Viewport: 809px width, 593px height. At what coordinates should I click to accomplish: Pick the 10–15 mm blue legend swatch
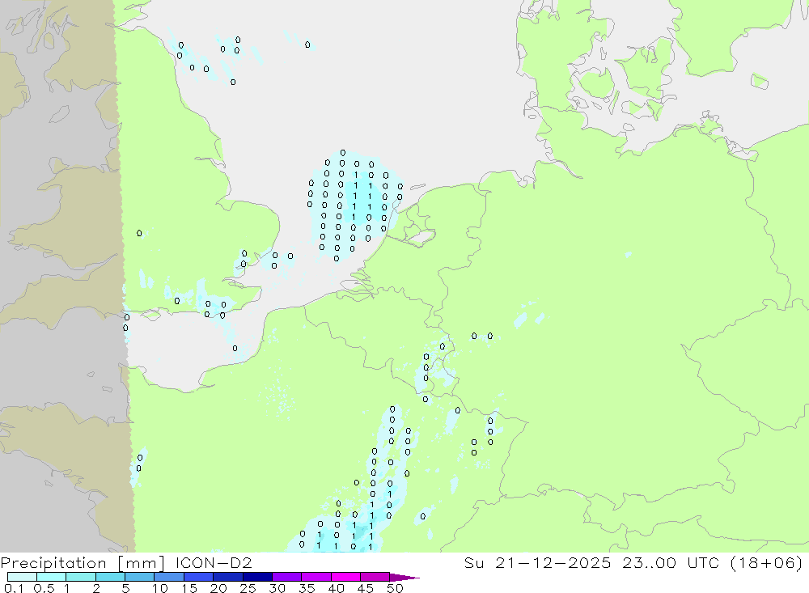click(x=169, y=577)
